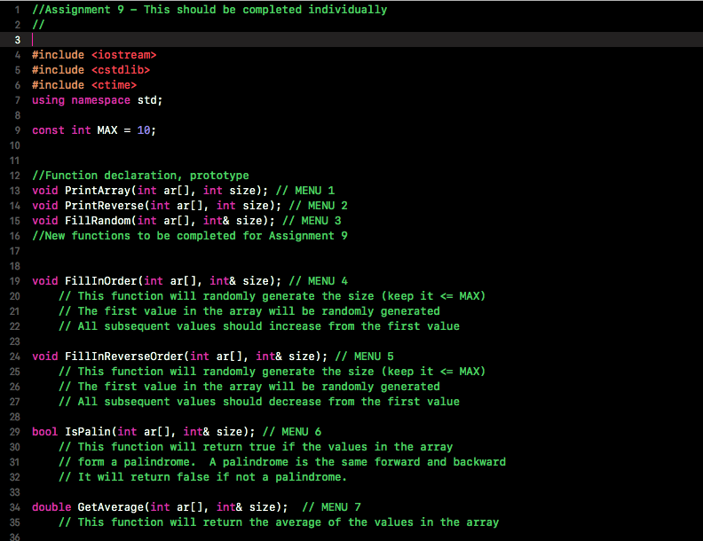The image size is (703, 541).
Task: Click the 'bool' keyword on line 29
Action: click(45, 432)
